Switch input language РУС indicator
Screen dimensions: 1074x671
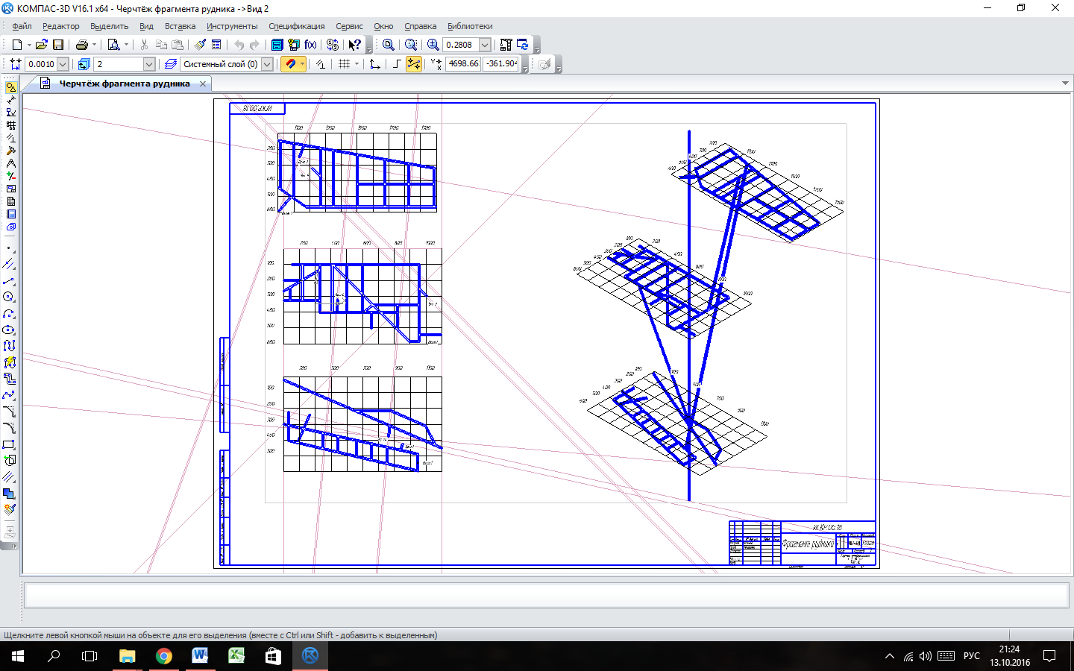click(971, 656)
